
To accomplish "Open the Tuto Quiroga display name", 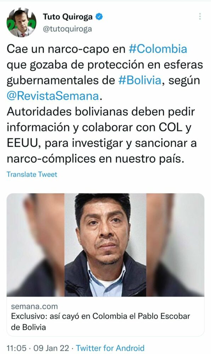I will pyautogui.click(x=68, y=17).
